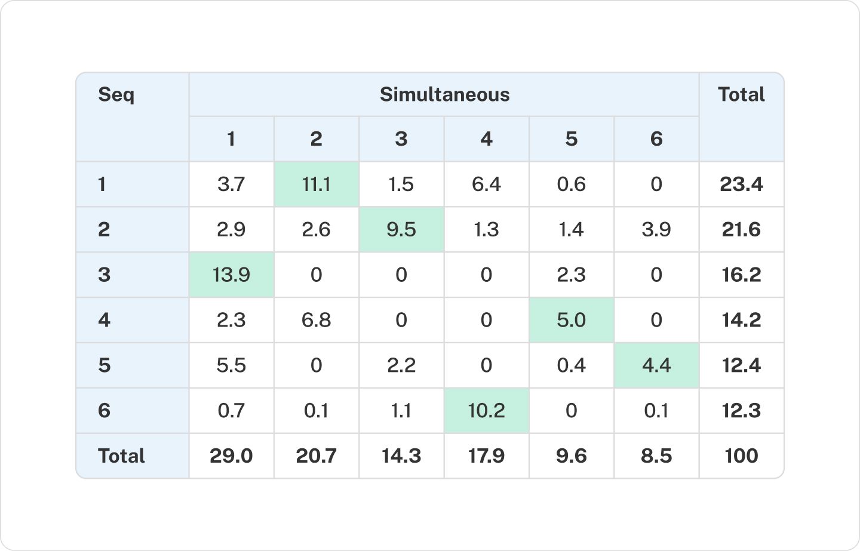The height and width of the screenshot is (551, 860).
Task: Click the Simultaneous column group header
Action: (x=444, y=94)
